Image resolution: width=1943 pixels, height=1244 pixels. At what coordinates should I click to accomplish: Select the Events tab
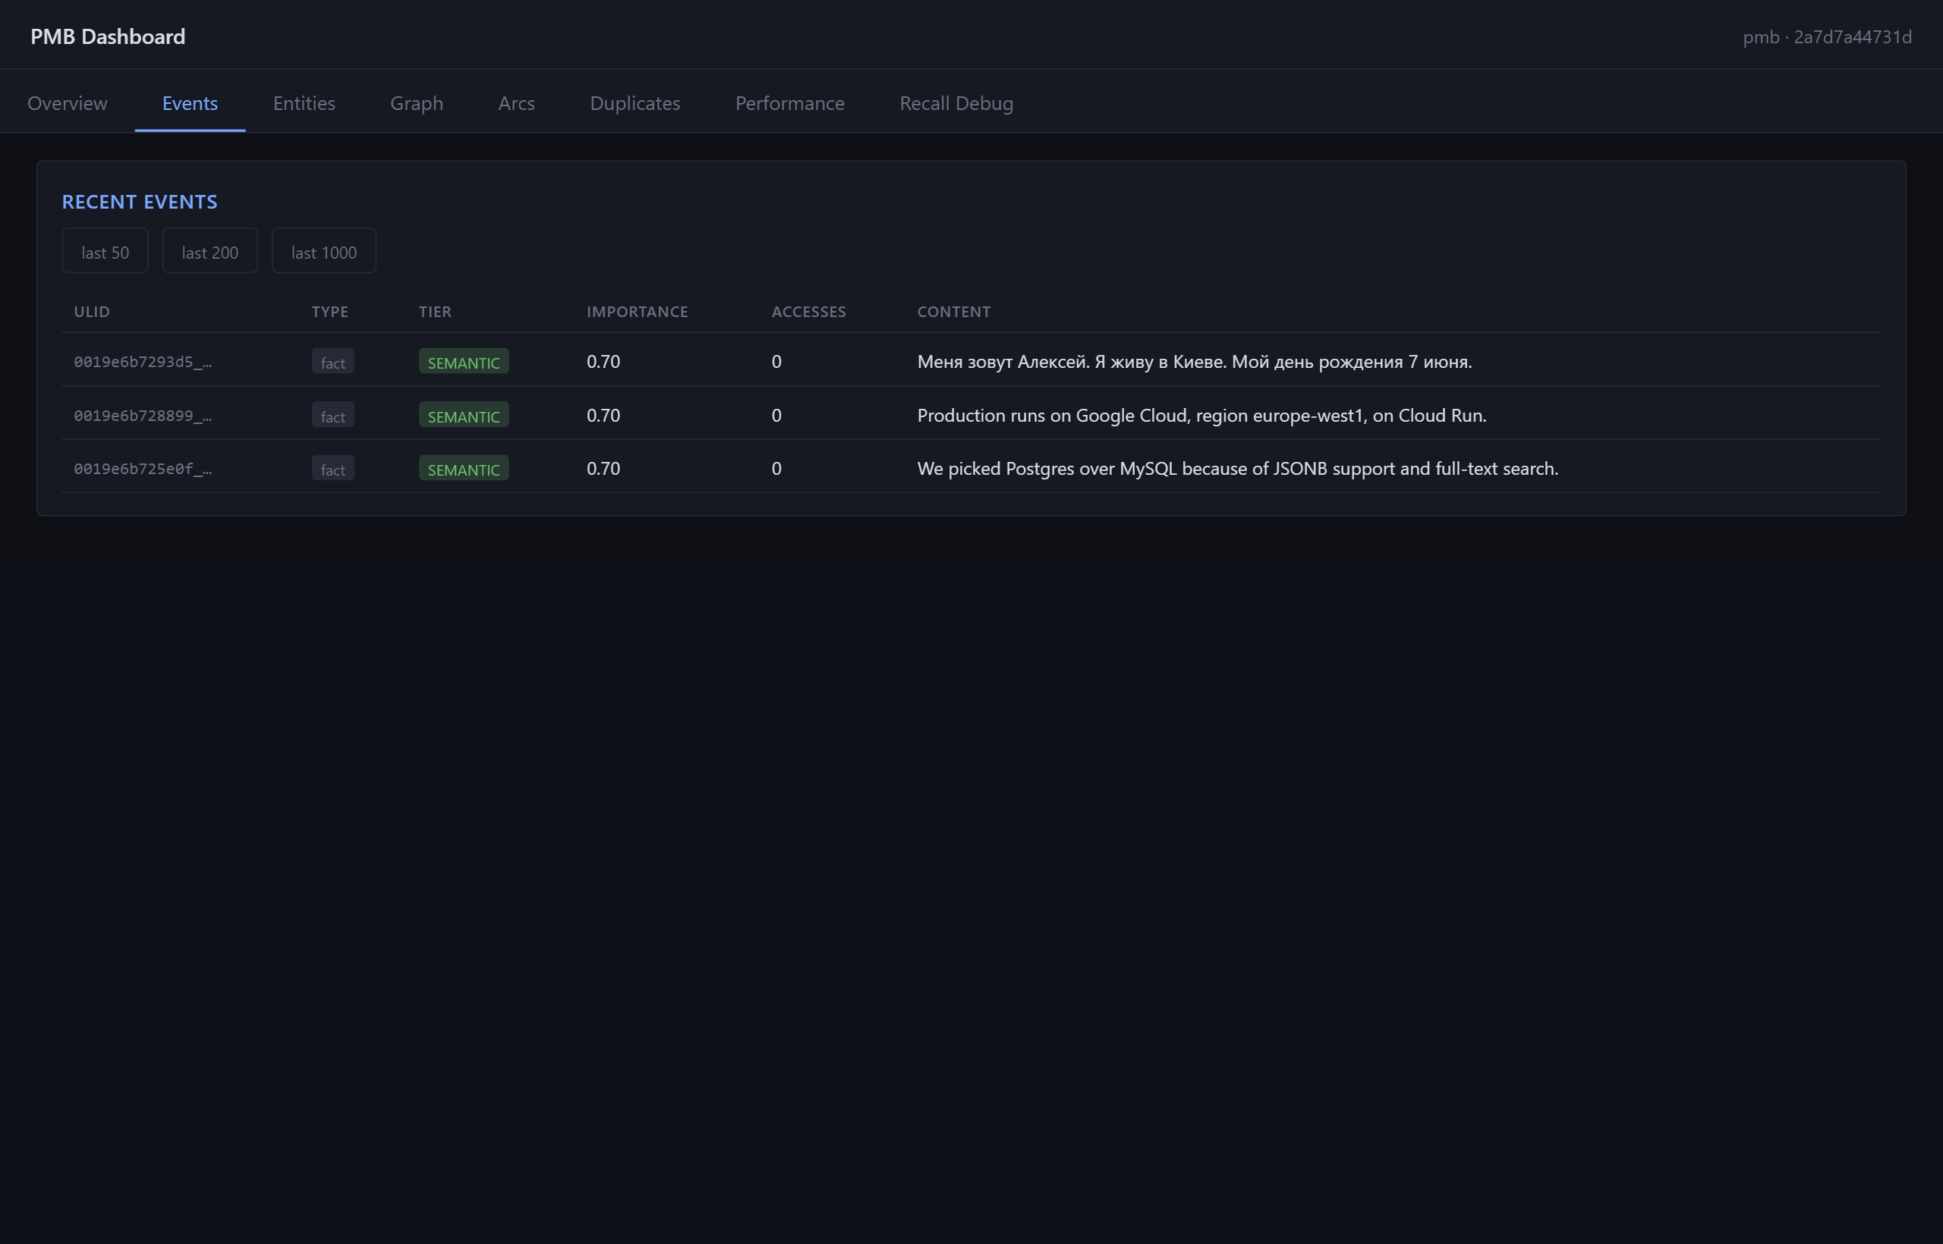coord(190,103)
